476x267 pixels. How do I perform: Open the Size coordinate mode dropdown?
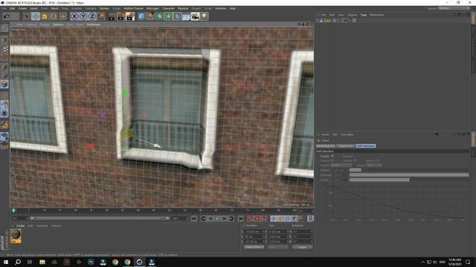[x=278, y=247]
